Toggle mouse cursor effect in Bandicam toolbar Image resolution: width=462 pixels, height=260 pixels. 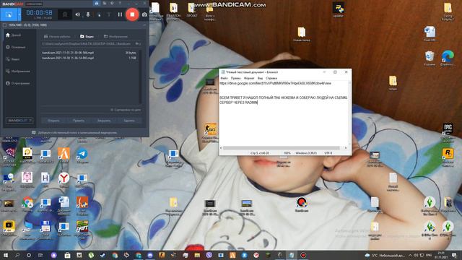click(99, 14)
